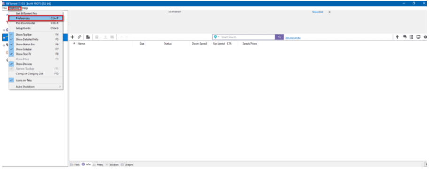The width and height of the screenshot is (429, 171).
Task: Click the Add Torrent from URL link icon
Action: point(79,37)
